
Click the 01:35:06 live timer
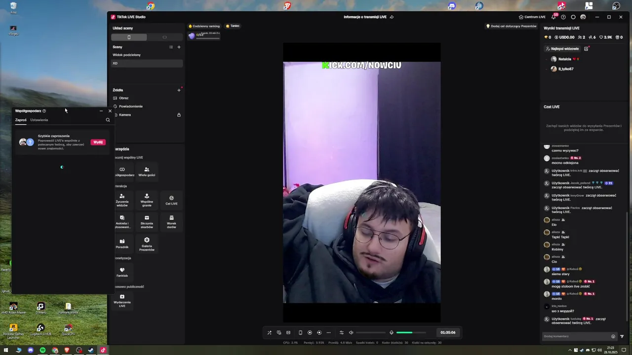point(448,332)
